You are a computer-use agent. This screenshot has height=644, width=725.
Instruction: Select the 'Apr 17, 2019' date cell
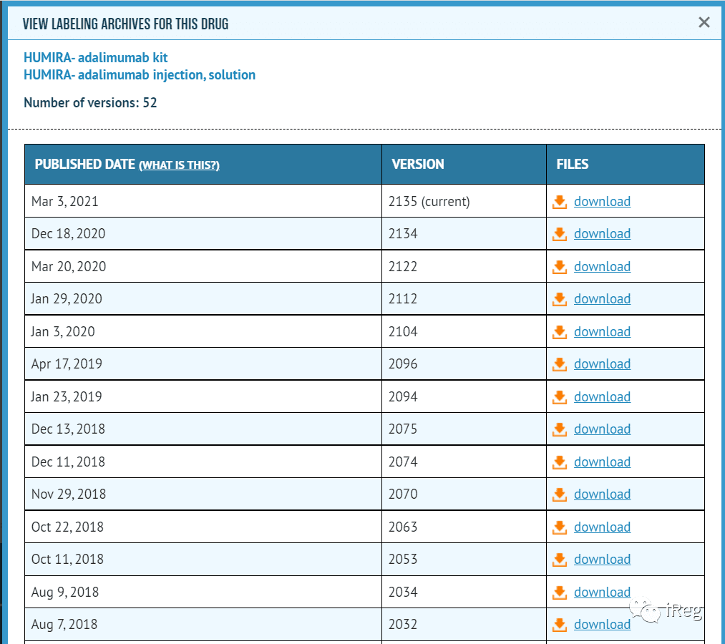[x=203, y=364]
